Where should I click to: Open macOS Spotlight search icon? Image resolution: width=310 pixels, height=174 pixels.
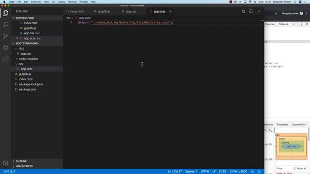tap(295, 2)
